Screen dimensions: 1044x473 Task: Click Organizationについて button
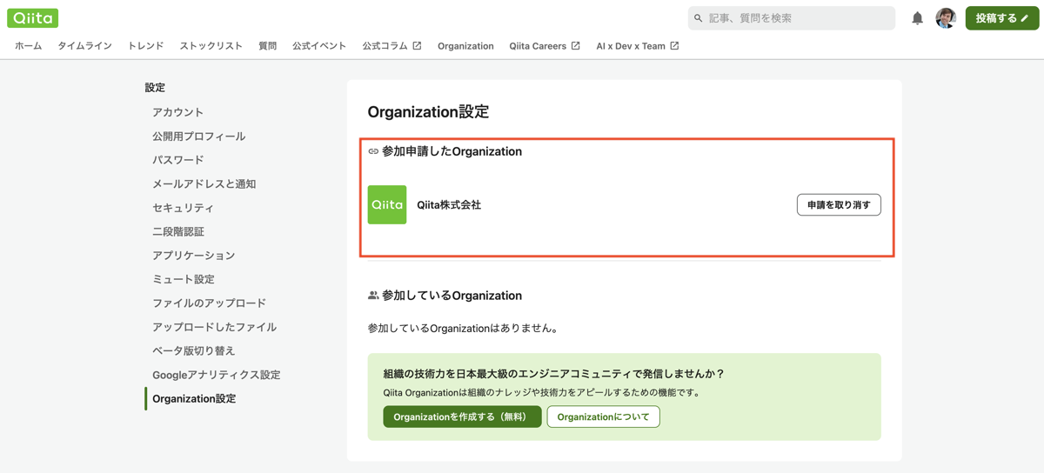pyautogui.click(x=603, y=416)
